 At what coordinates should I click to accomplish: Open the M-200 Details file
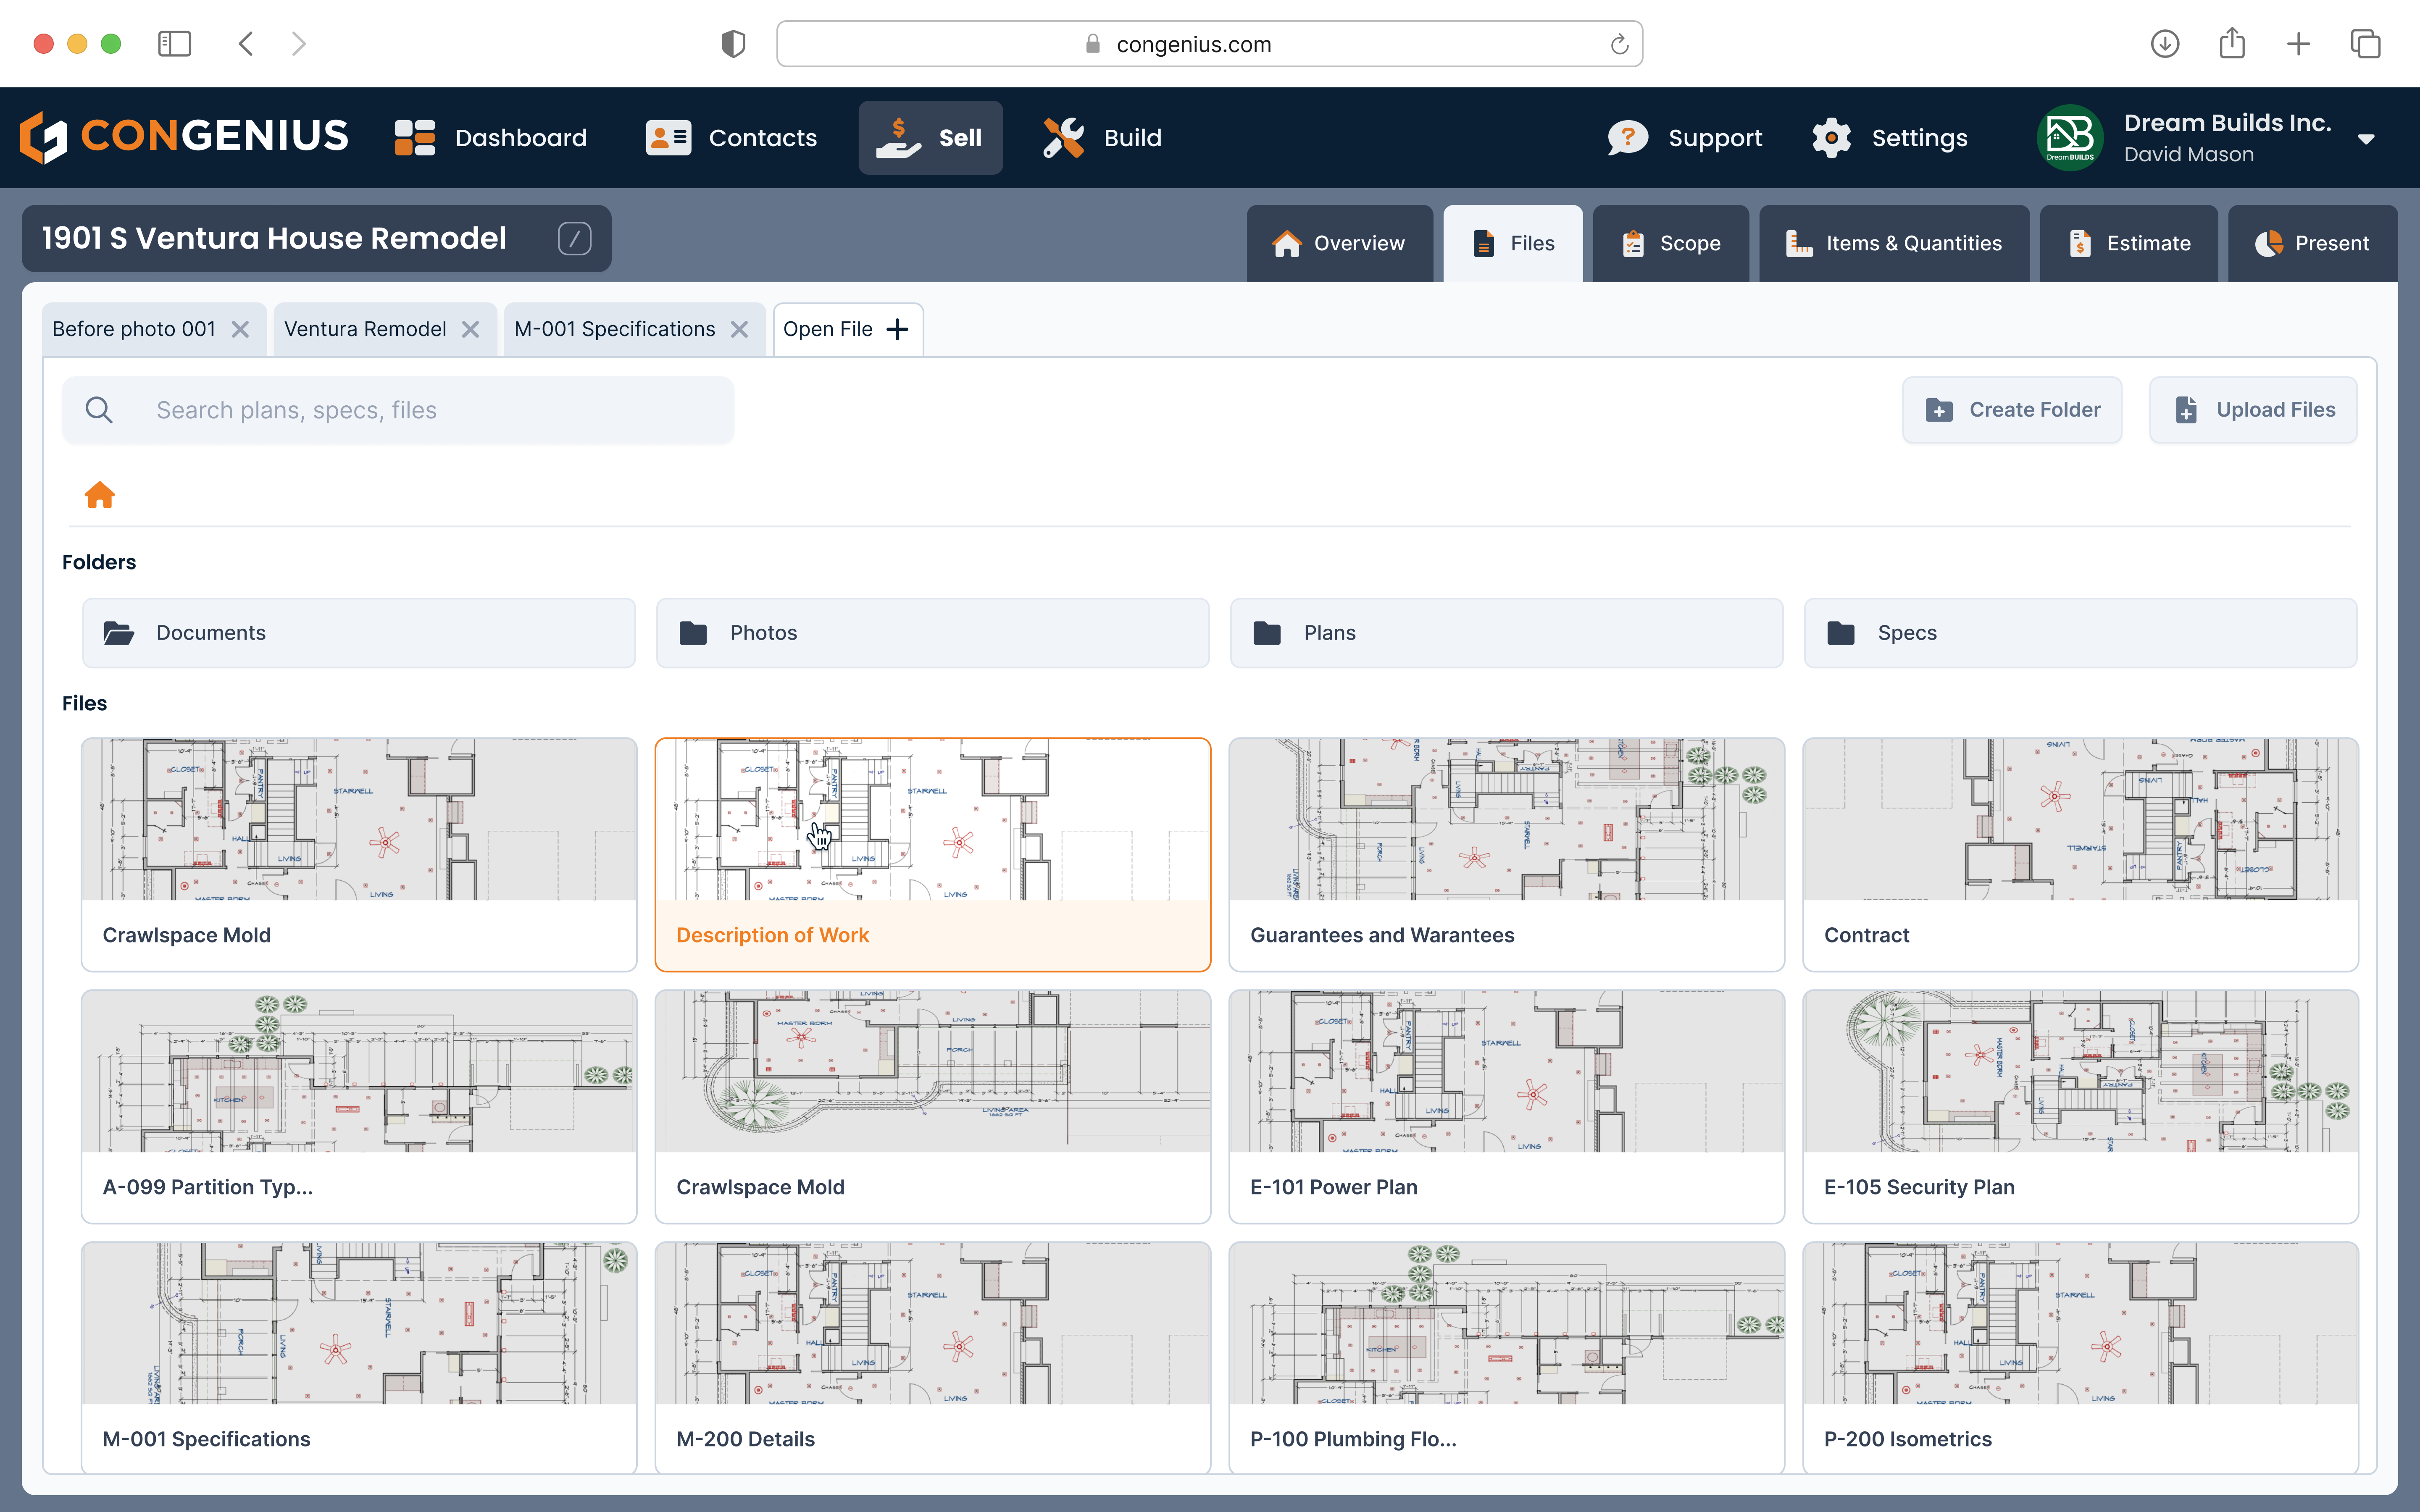pyautogui.click(x=933, y=1358)
